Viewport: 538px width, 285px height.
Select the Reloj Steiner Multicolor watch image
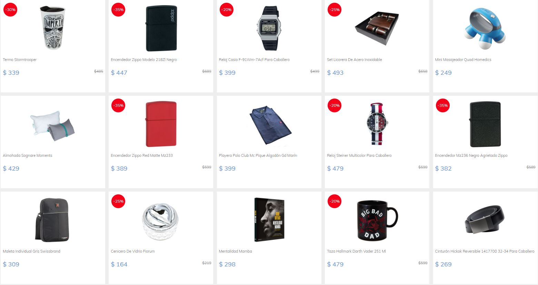377,124
